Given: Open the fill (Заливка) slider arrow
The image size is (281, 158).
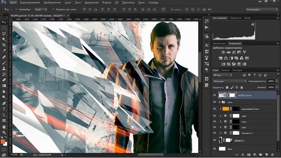Looking at the screenshot, I should click(x=277, y=87).
